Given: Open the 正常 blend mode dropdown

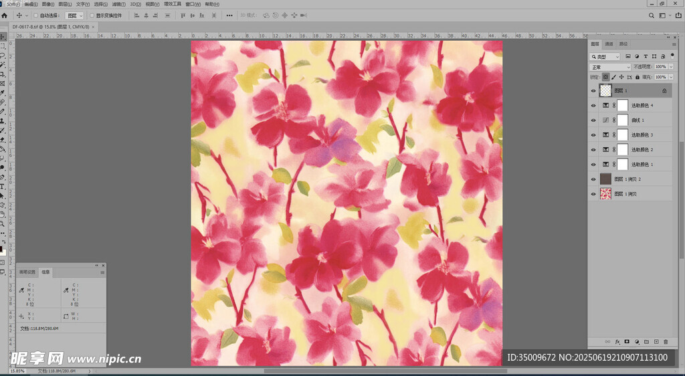Looking at the screenshot, I should click(x=610, y=67).
